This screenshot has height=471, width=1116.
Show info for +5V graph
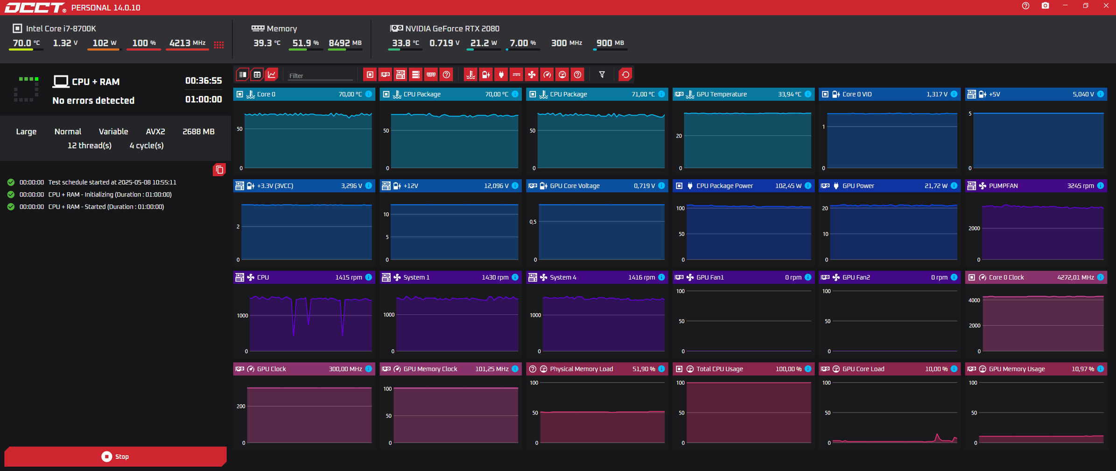tap(1101, 94)
